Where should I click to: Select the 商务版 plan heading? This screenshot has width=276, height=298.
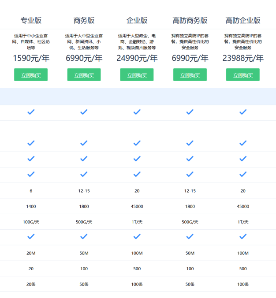(x=84, y=21)
